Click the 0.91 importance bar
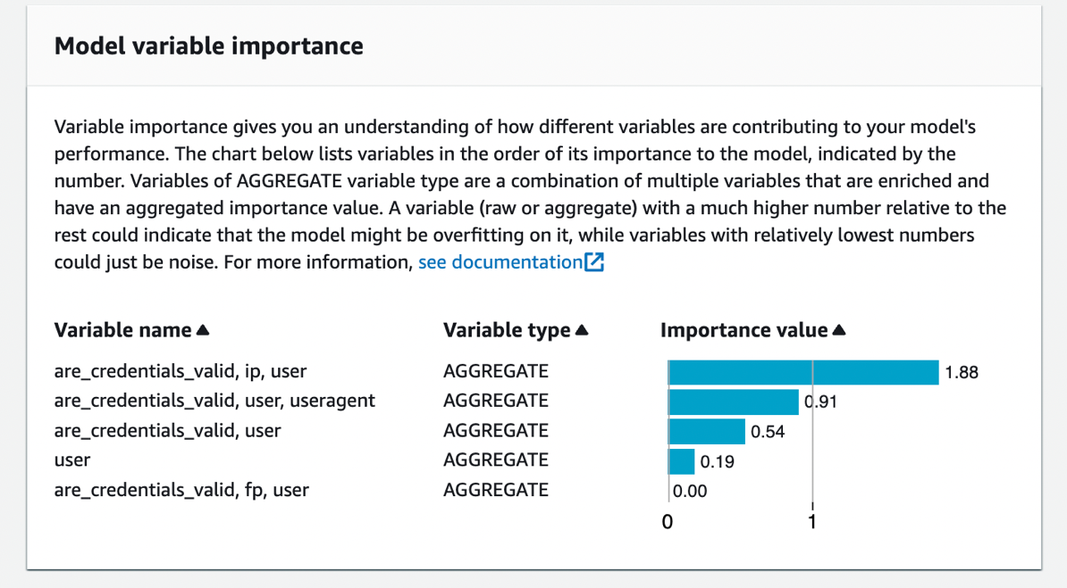Image resolution: width=1067 pixels, height=588 pixels. [733, 402]
